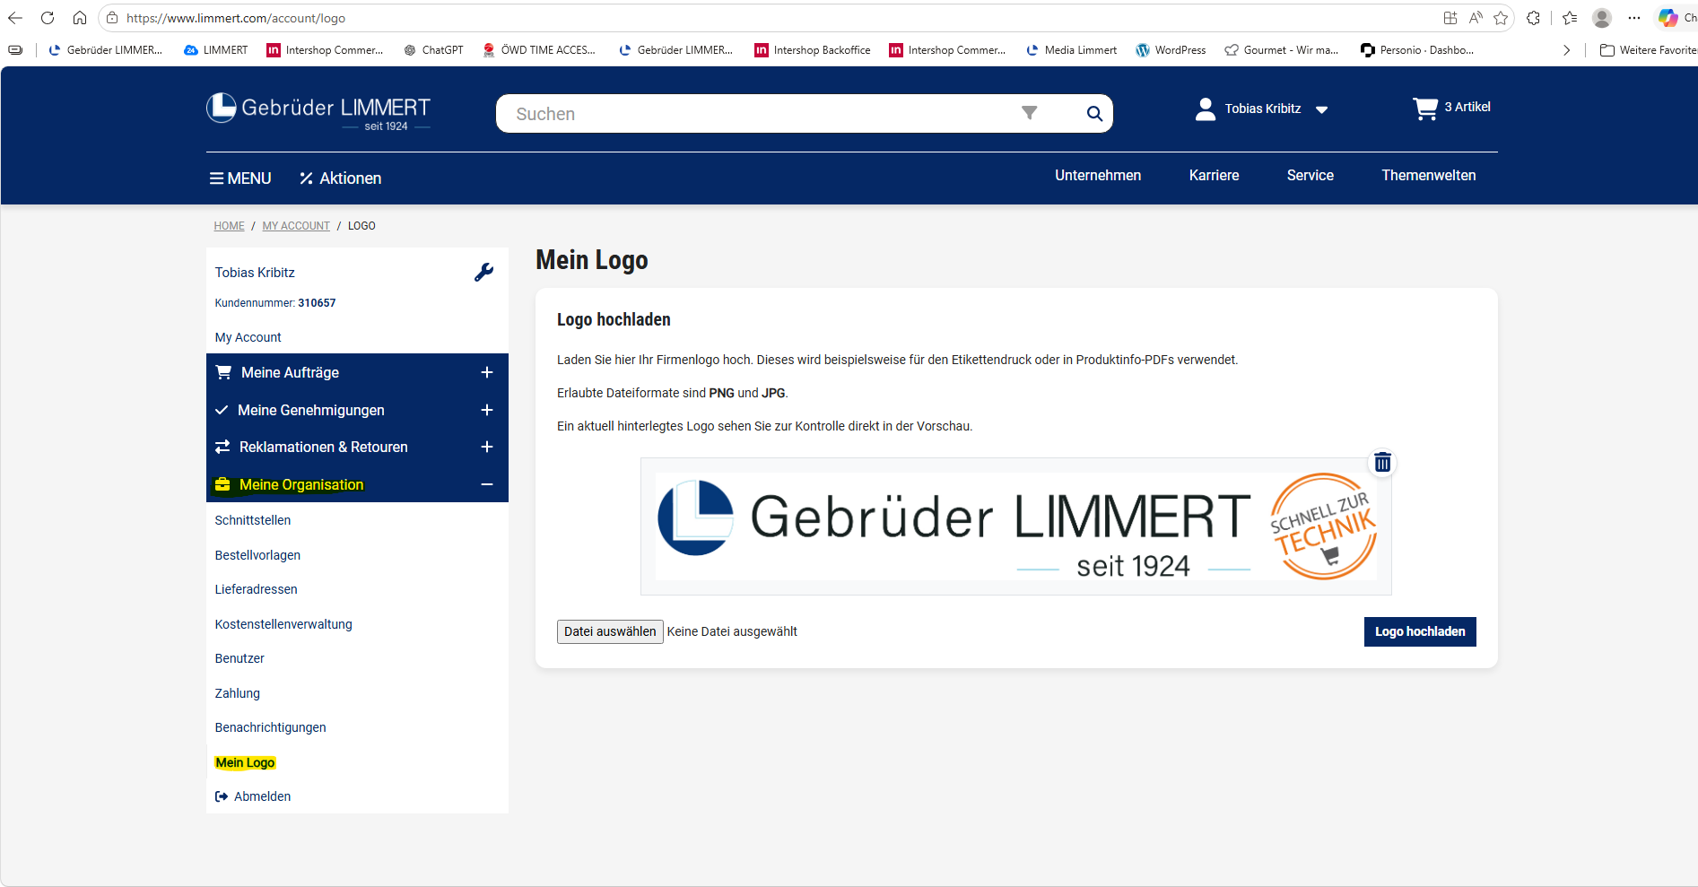Open ChatGPT bookmark
This screenshot has width=1698, height=887.
434,50
